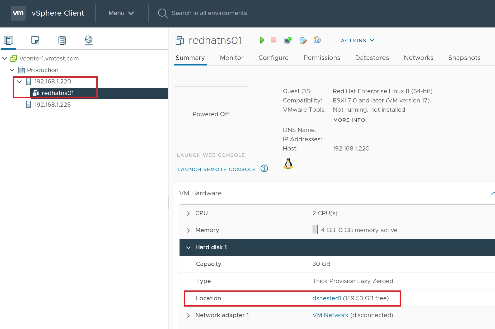Expand the CPU hardware row
The width and height of the screenshot is (495, 329).
188,213
